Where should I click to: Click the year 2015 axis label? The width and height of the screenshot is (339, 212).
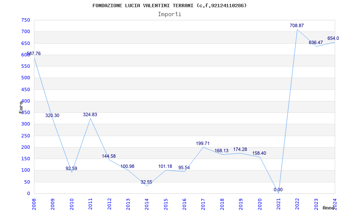coord(166,204)
